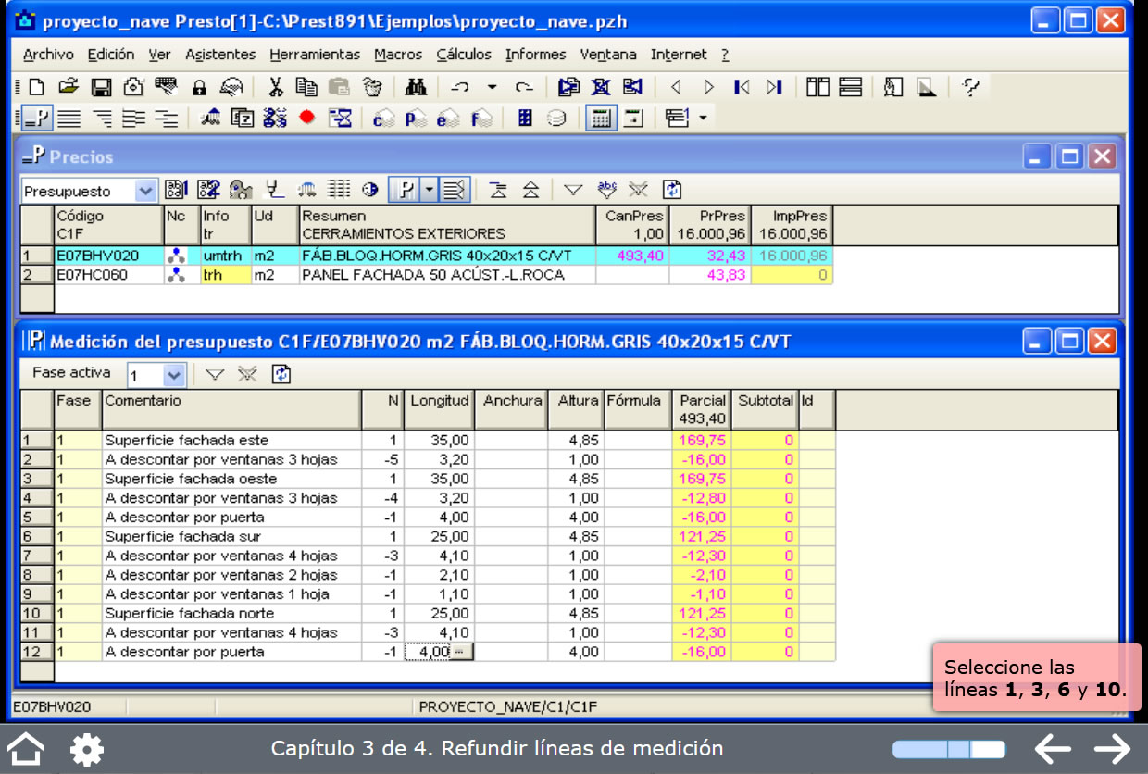
Task: Click 'PANEL FACHADA 50 ACÚST.-L.ROCA' summary cell
Action: click(446, 275)
